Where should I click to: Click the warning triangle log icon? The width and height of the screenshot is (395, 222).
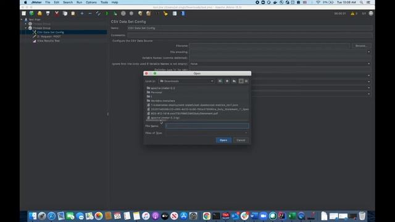coord(352,14)
